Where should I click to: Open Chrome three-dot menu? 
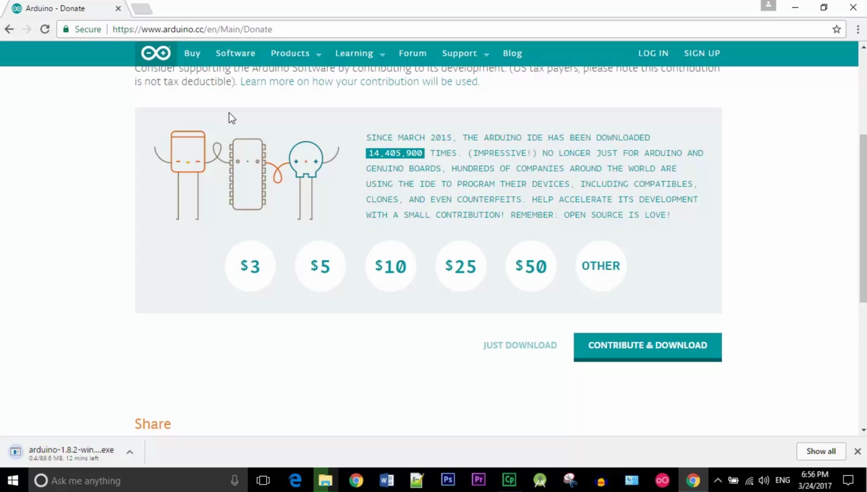click(x=858, y=29)
